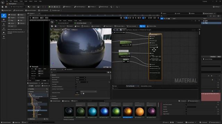
Task: Select the Material output node in graph
Action: pos(155,57)
